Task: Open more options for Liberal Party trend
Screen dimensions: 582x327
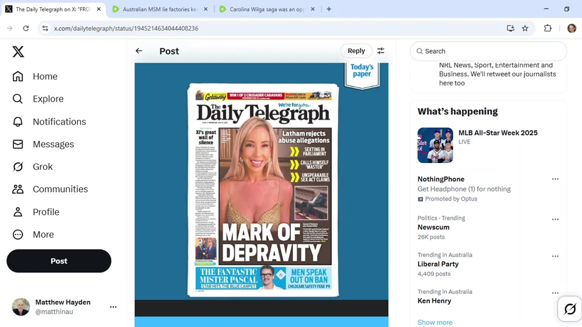Action: point(555,256)
